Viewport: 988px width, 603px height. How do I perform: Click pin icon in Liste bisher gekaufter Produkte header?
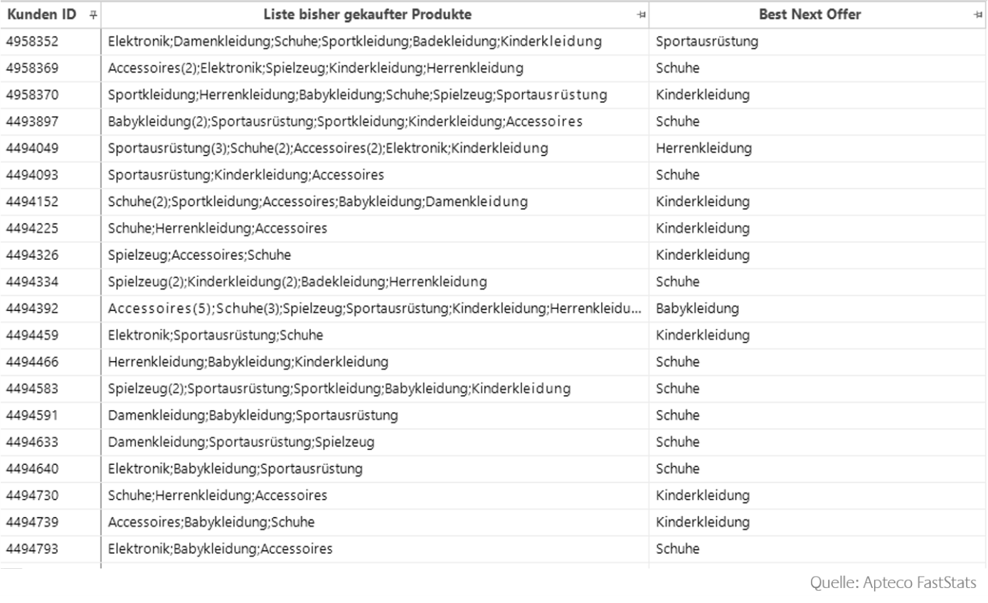(x=642, y=15)
